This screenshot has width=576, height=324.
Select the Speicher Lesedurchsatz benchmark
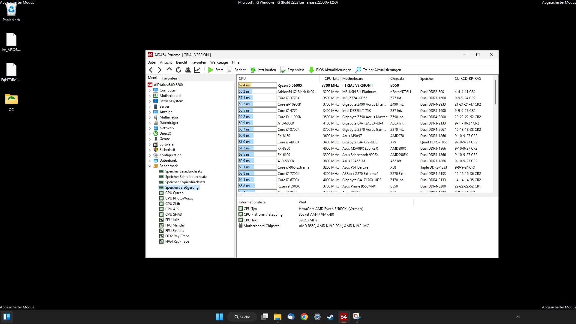click(x=183, y=171)
